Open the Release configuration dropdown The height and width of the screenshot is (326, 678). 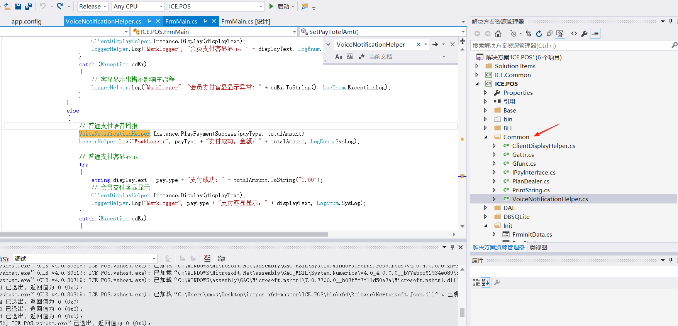[x=93, y=7]
